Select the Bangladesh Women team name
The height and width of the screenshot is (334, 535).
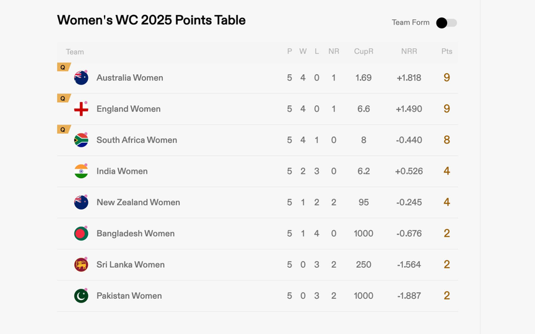[x=135, y=234]
